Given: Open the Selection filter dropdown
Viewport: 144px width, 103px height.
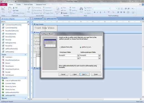Looking at the screenshot, I should coord(48,8).
